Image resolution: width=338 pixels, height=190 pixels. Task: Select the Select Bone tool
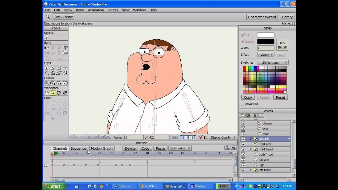click(x=46, y=48)
